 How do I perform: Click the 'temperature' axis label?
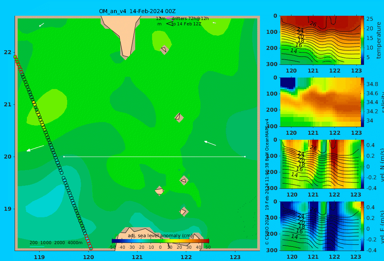pos(379,40)
